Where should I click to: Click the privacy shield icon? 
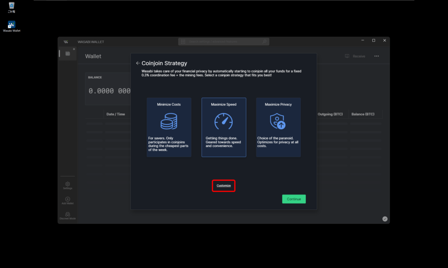[278, 121]
